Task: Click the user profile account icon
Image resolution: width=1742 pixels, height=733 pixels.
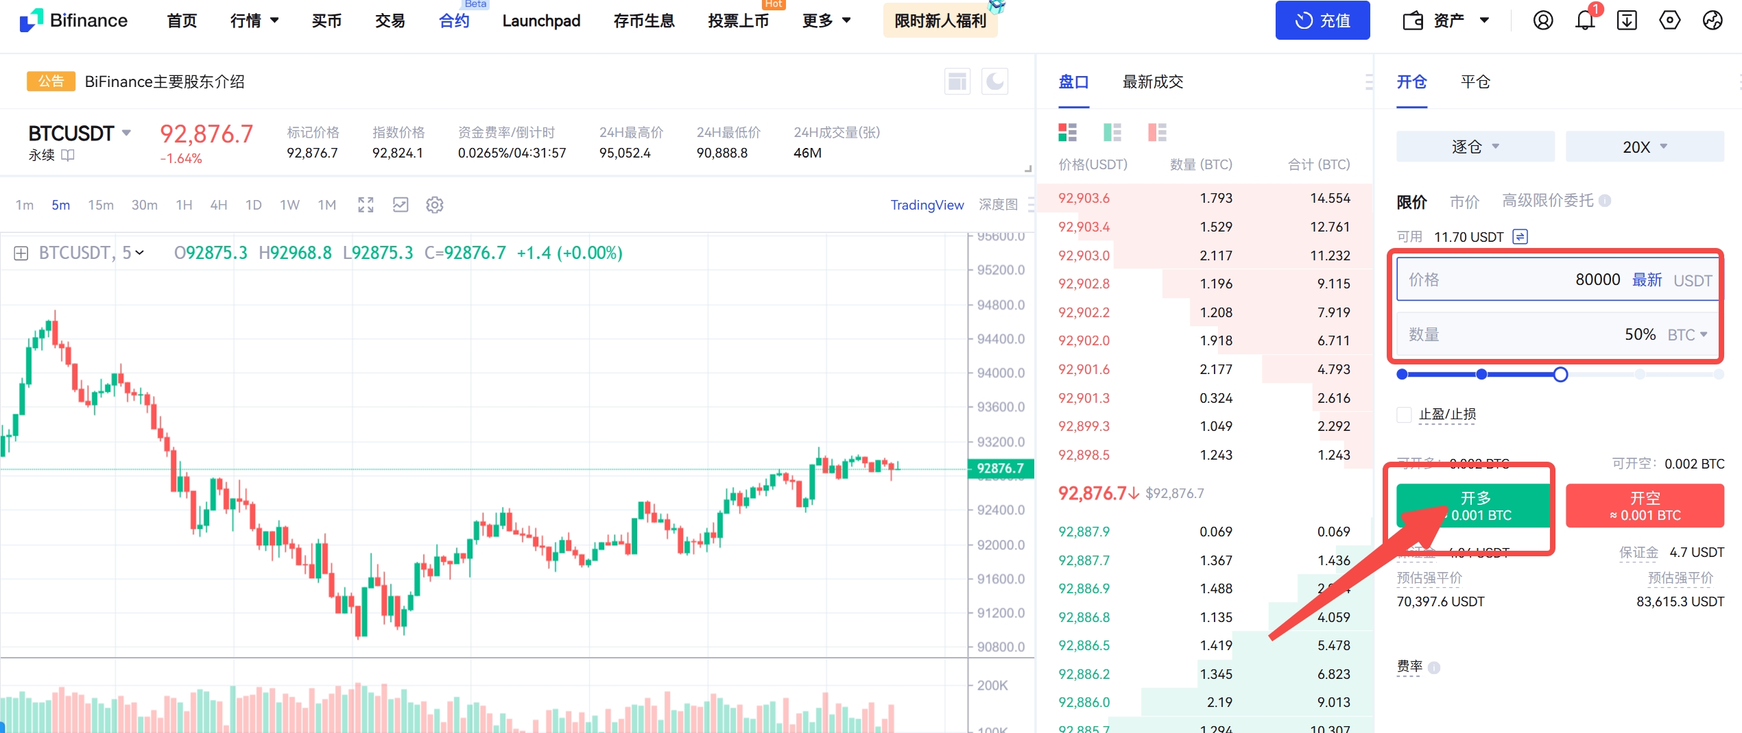Action: click(1542, 21)
